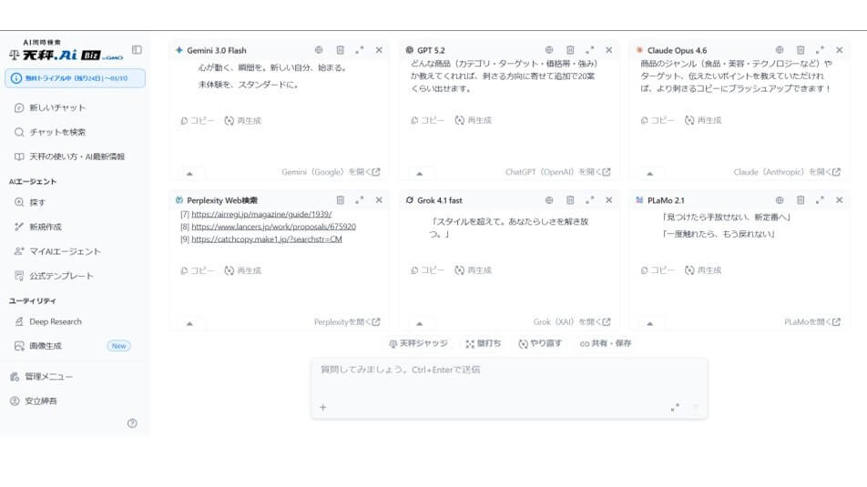Toggle the PLaMo 2.1 panel collapse arrow
867x487 pixels.
649,323
